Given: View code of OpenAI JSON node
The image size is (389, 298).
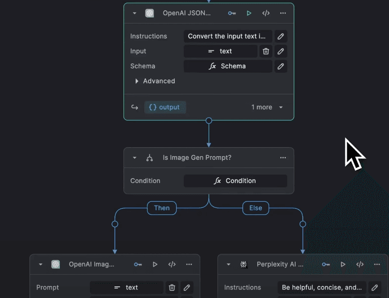Looking at the screenshot, I should [x=266, y=13].
